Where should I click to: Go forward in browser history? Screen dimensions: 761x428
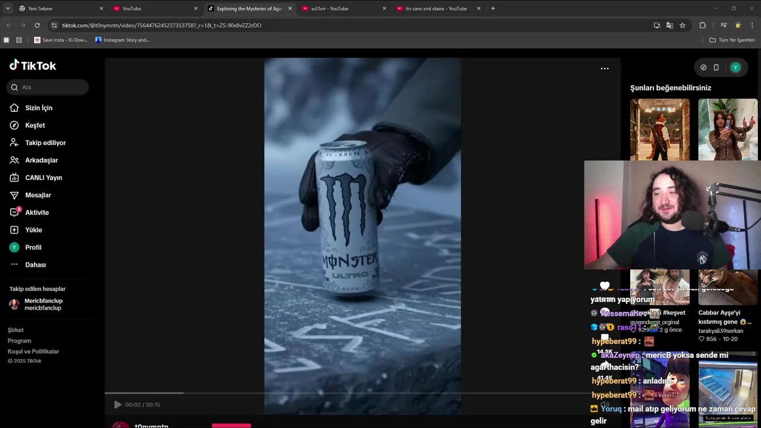23,26
